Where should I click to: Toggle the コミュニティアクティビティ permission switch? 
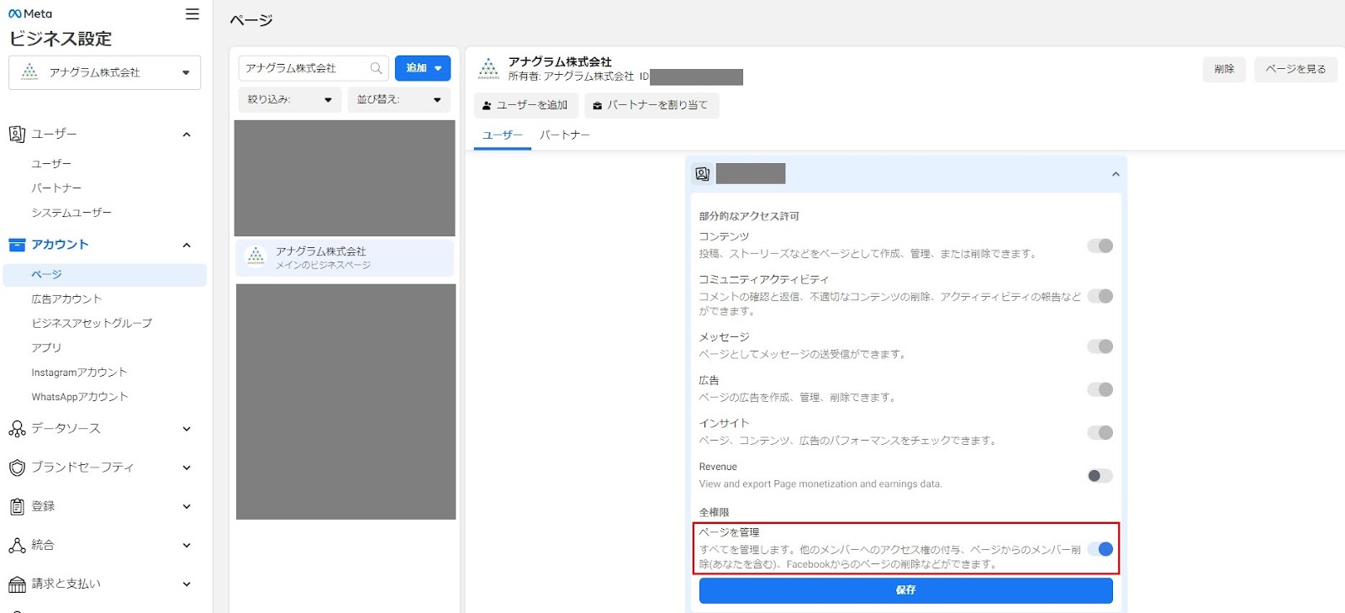pos(1100,296)
